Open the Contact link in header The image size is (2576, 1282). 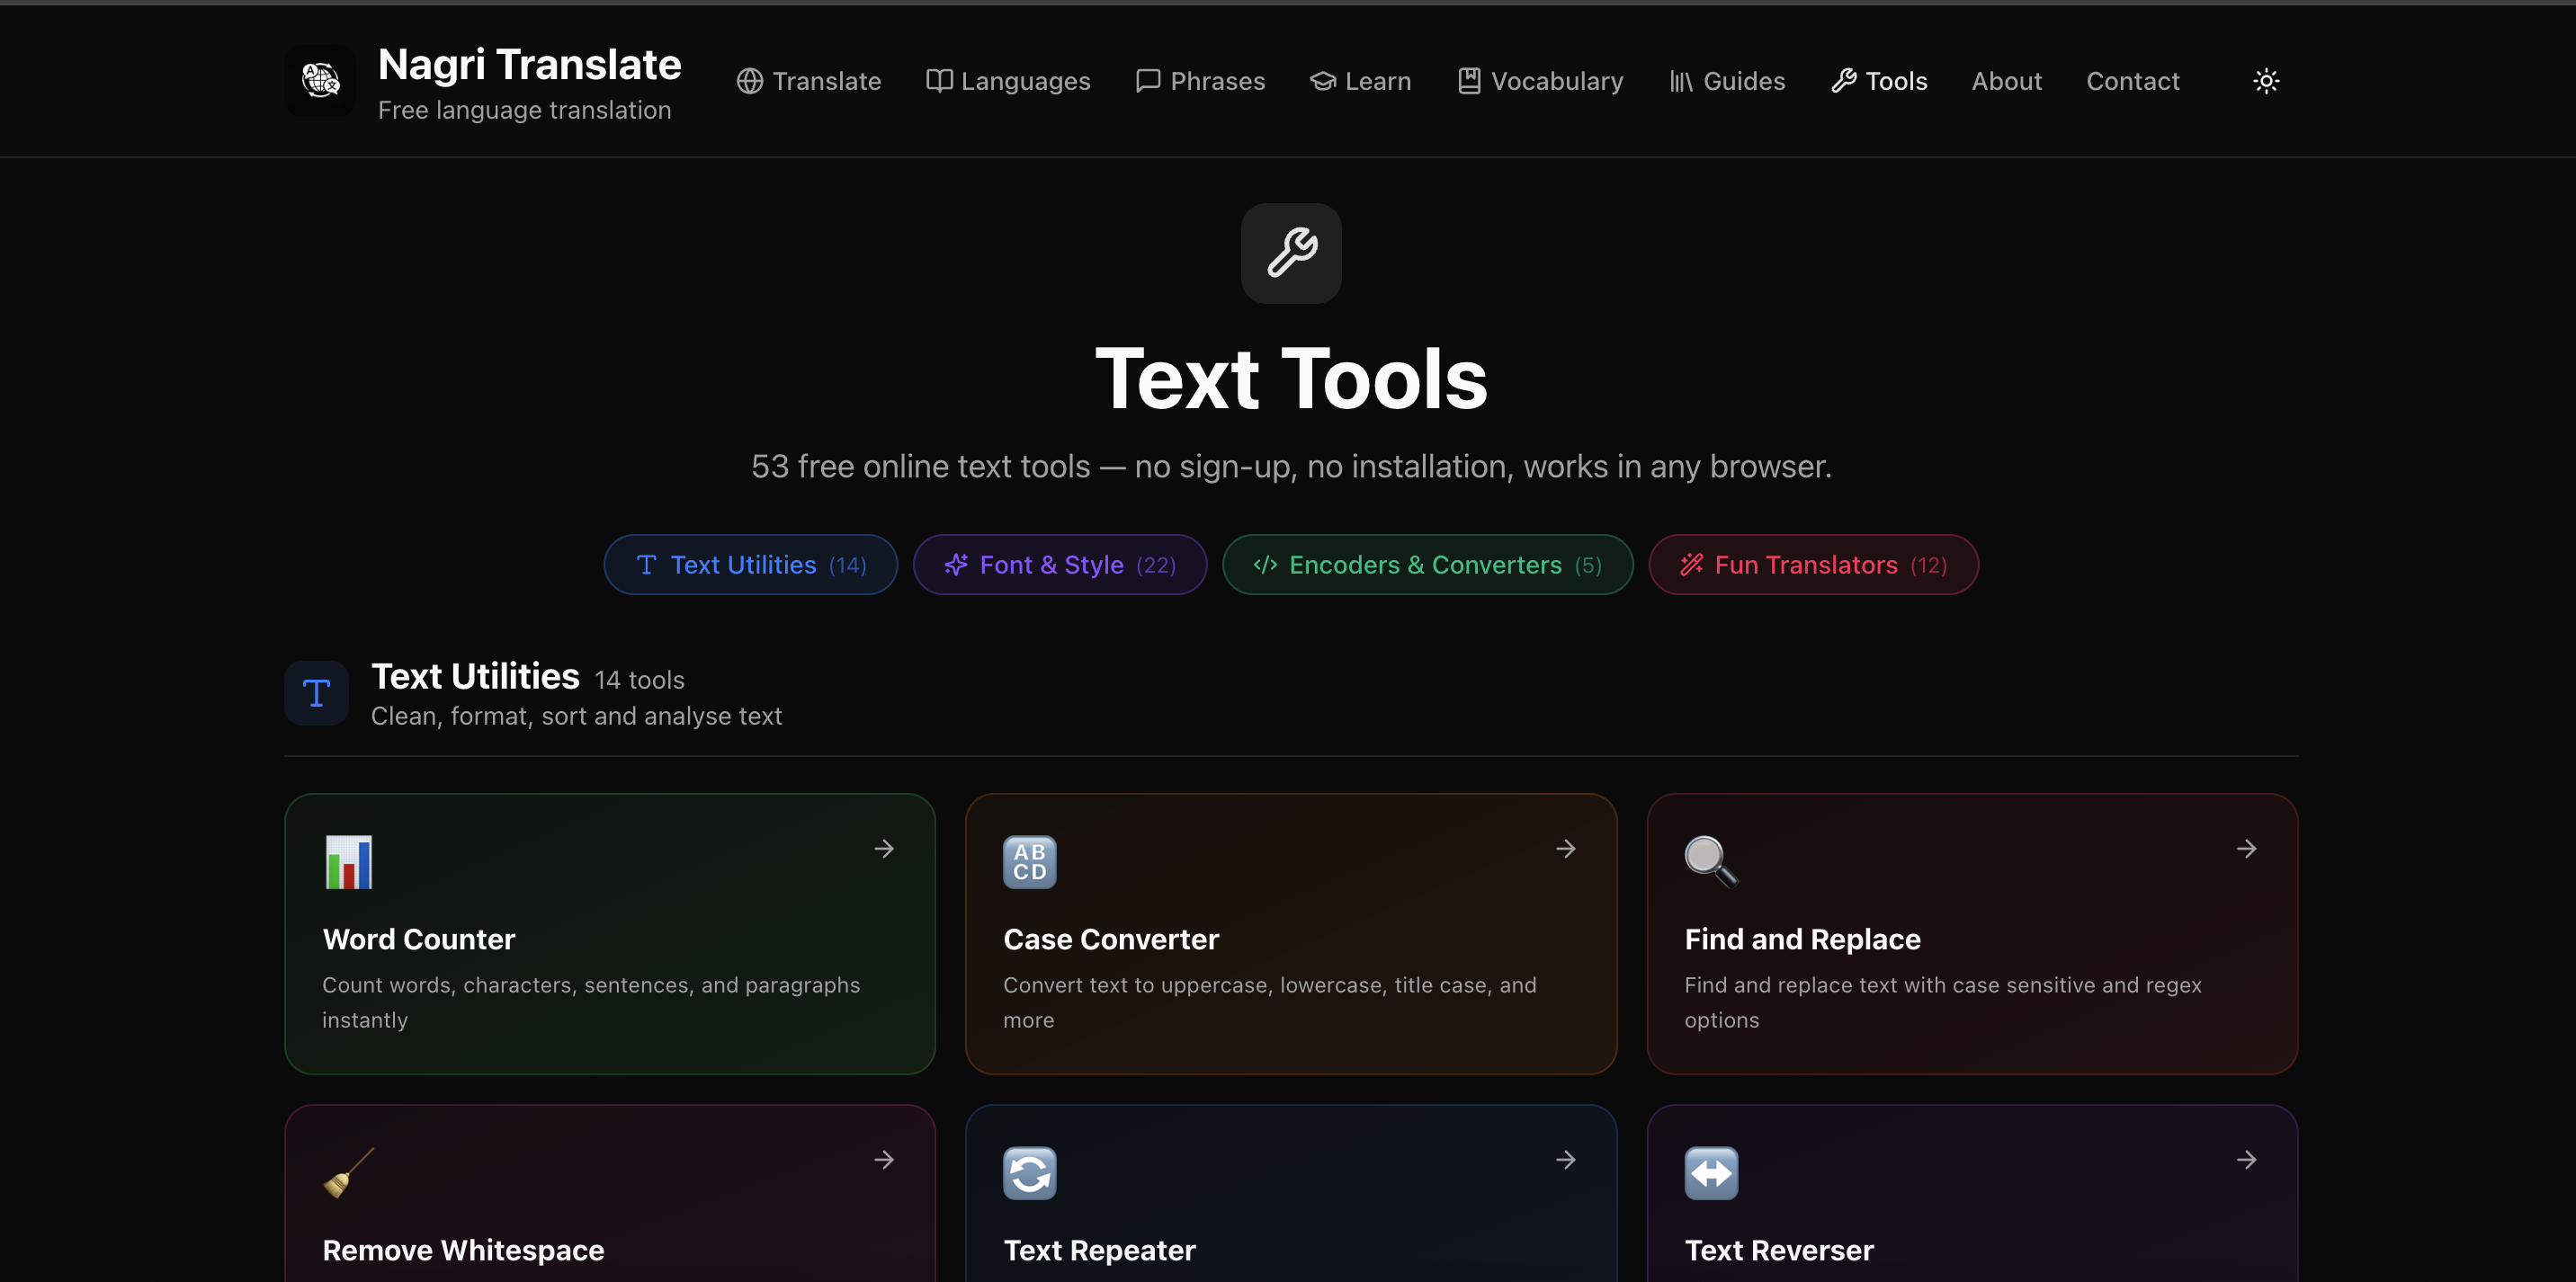coord(2132,81)
